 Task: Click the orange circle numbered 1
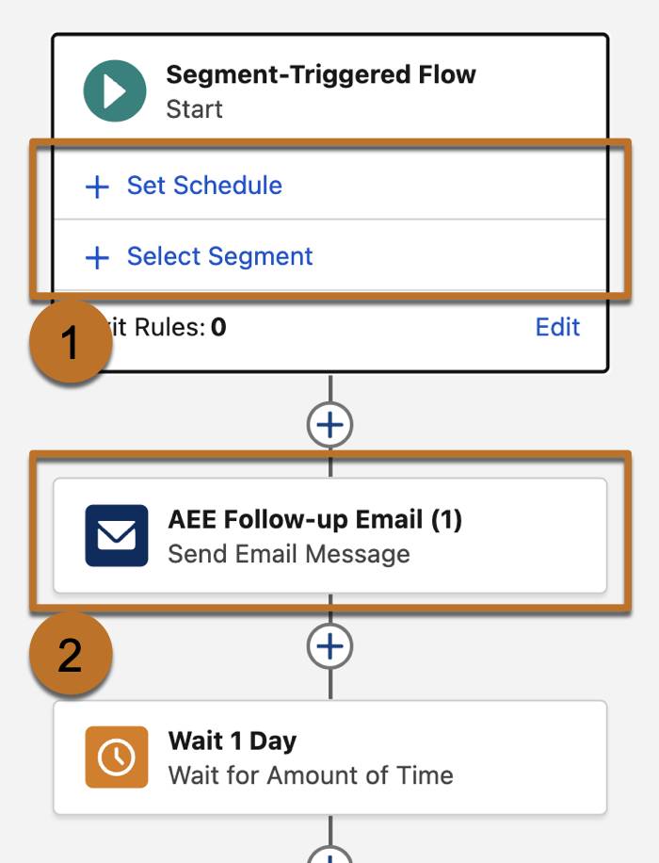[x=69, y=342]
